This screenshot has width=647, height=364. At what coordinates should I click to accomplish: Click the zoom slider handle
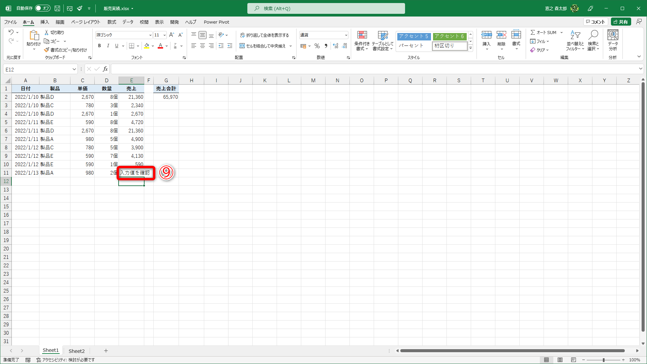(x=603, y=360)
